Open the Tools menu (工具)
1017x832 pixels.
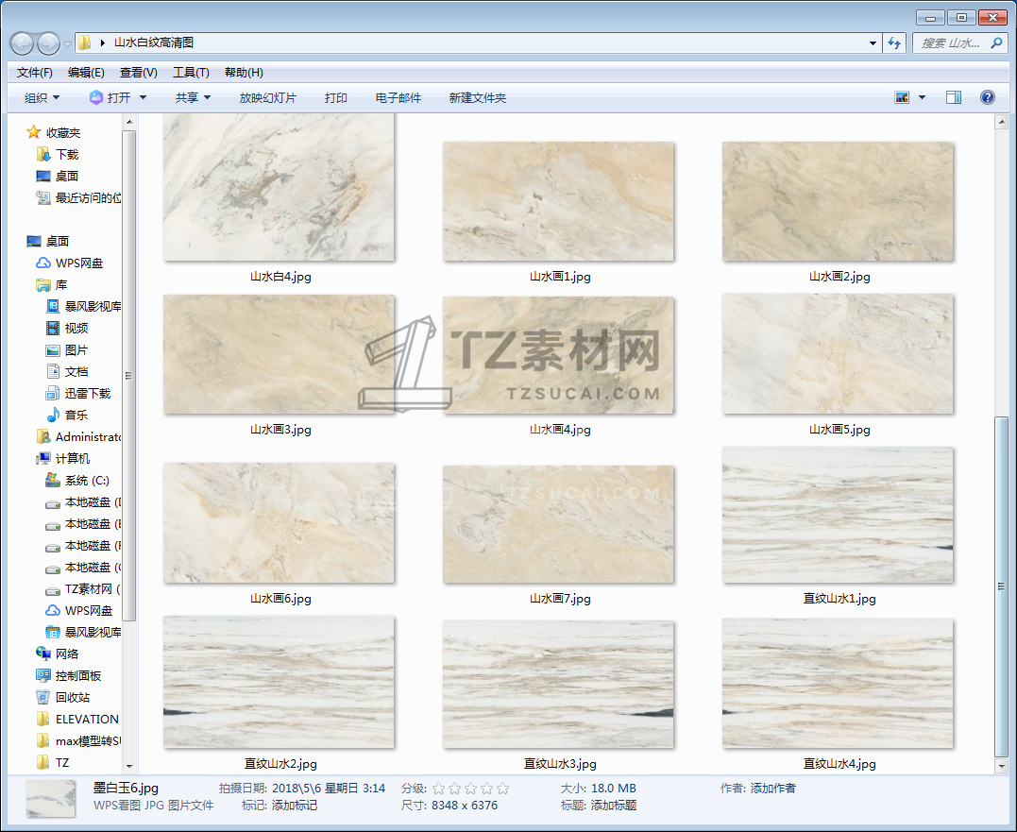tap(191, 73)
